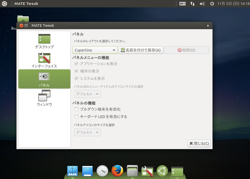Enable プルダウン端末を有効化
The image size is (250, 179).
(x=76, y=109)
